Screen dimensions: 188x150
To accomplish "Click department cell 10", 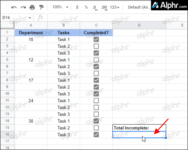I will pyautogui.click(x=31, y=40).
